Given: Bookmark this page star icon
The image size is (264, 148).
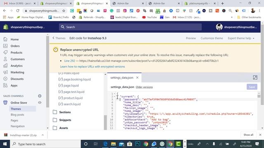Looking at the screenshot, I should click(x=64, y=11).
